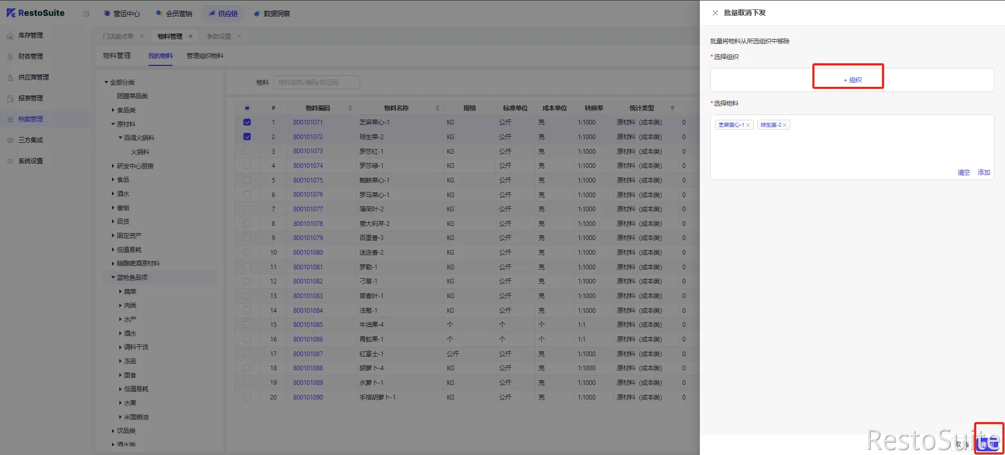
Task: Collapse the 百得火锅料 tree node
Action: 120,138
